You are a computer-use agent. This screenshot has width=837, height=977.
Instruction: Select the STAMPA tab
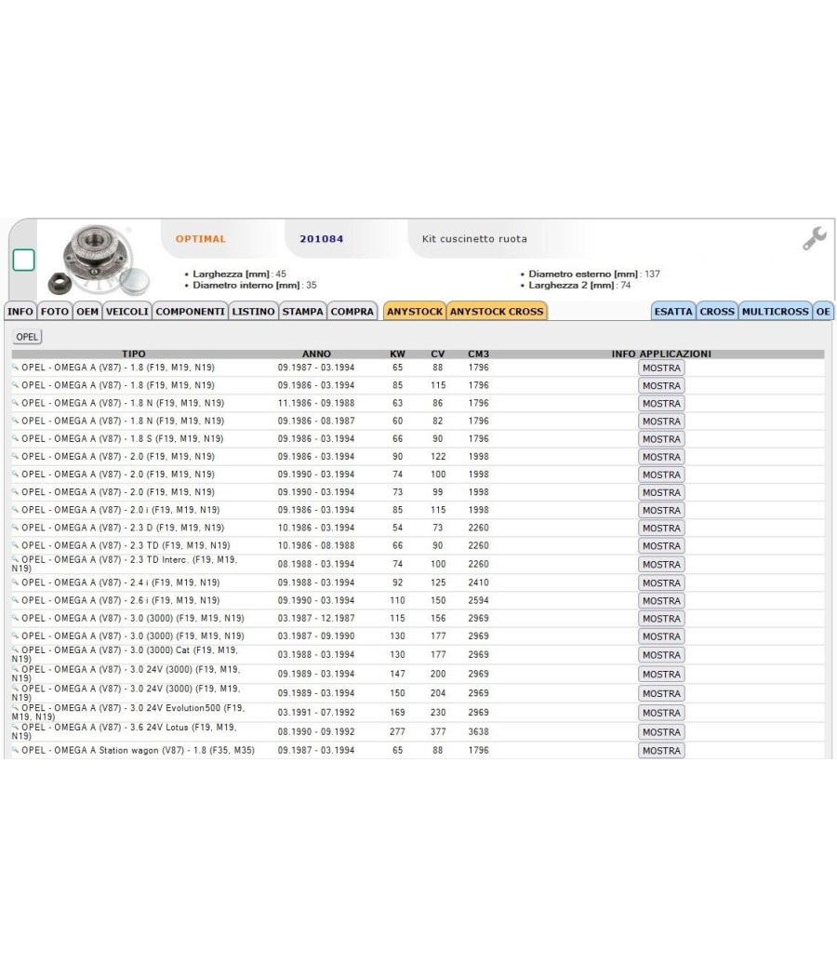[302, 311]
